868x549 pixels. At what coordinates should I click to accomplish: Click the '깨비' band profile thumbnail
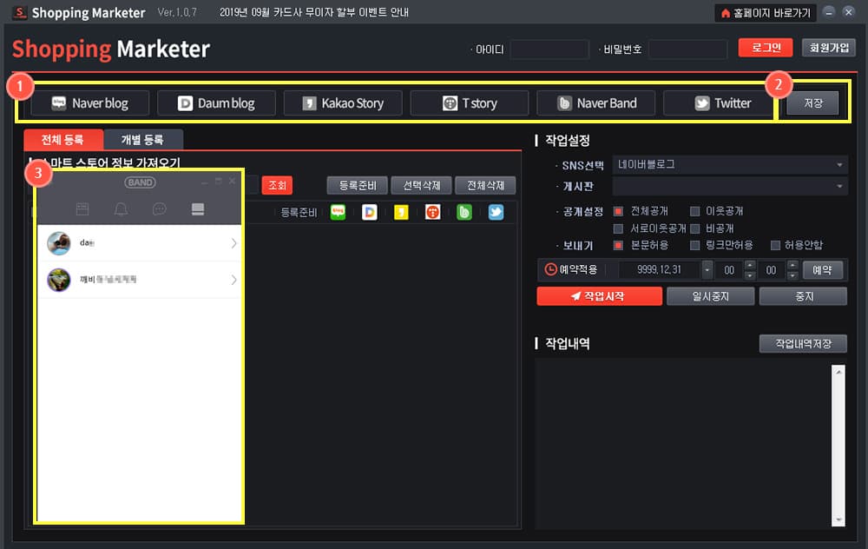[59, 280]
